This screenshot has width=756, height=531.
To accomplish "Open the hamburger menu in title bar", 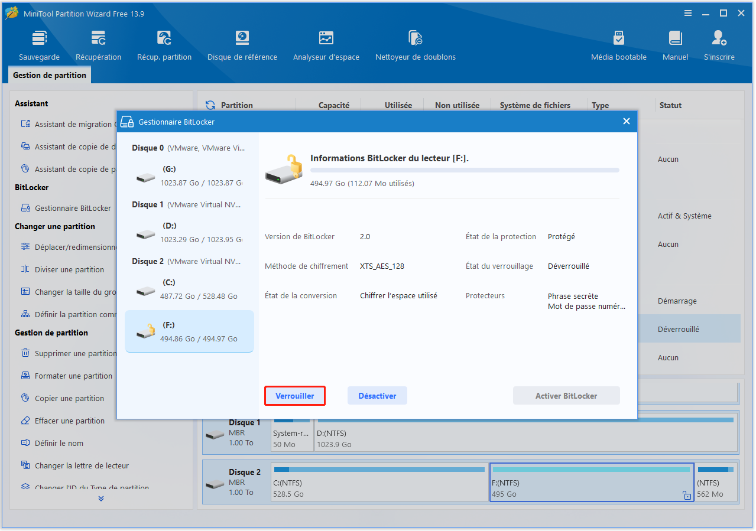I will [688, 13].
